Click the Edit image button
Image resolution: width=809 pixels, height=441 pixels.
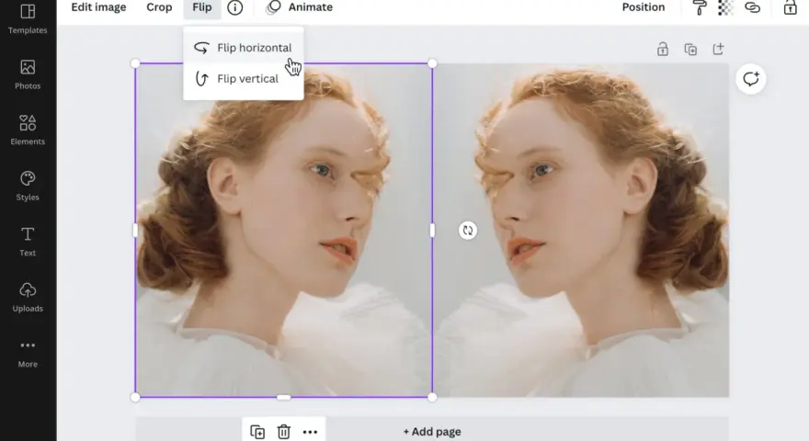point(98,7)
